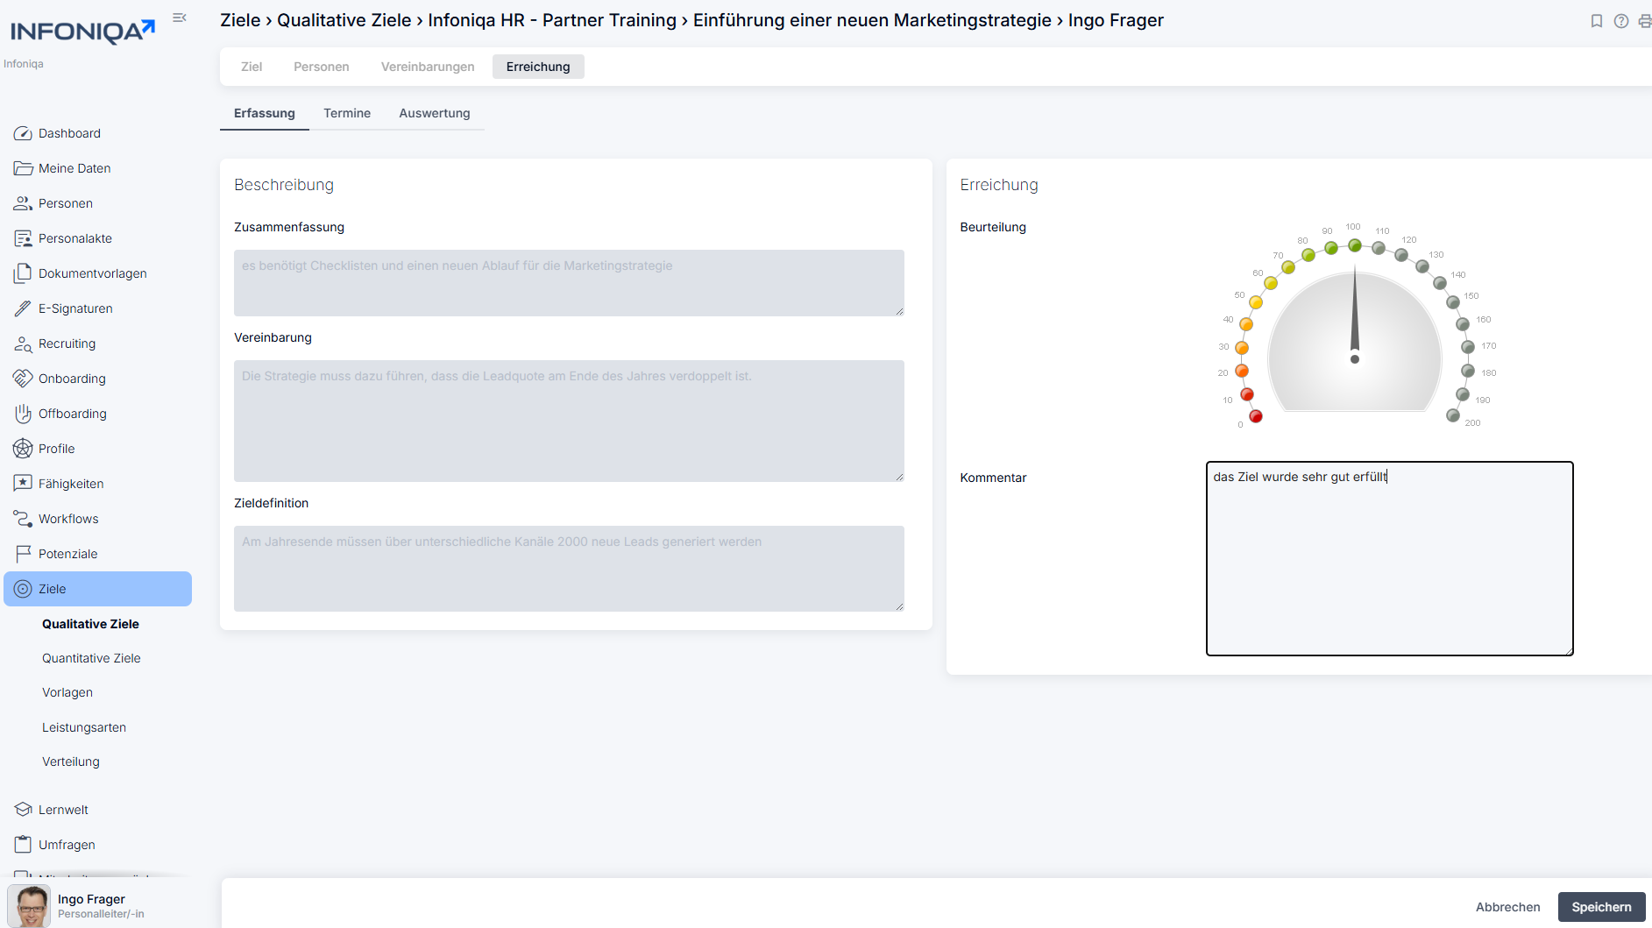
Task: Open Lernwelt graduation cap icon
Action: click(23, 810)
